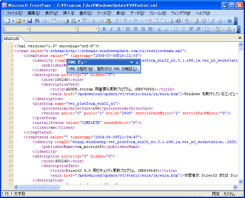Viewport: 245px width, 198px height.
Task: Click the Highlight color swatch button
Action: [218, 29]
